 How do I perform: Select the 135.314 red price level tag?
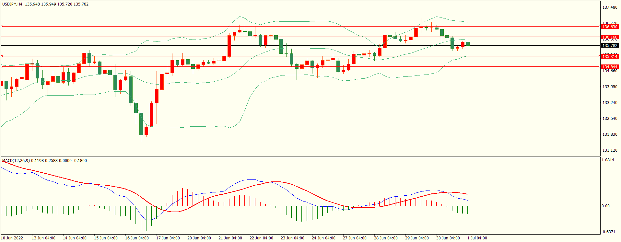(x=610, y=57)
